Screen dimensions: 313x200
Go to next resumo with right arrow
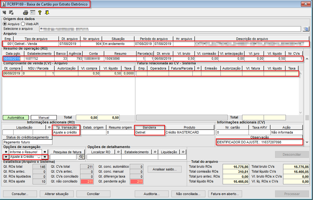45,152
